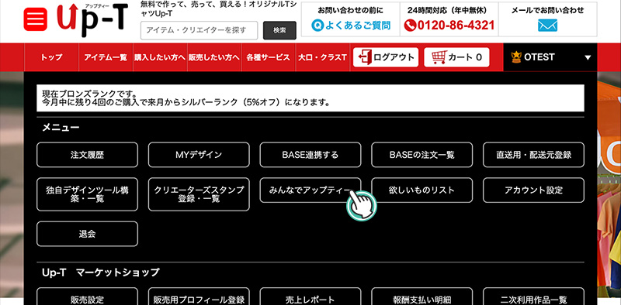The height and width of the screenshot is (305, 621).
Task: Open 注文履歴 order history
Action: coord(87,155)
